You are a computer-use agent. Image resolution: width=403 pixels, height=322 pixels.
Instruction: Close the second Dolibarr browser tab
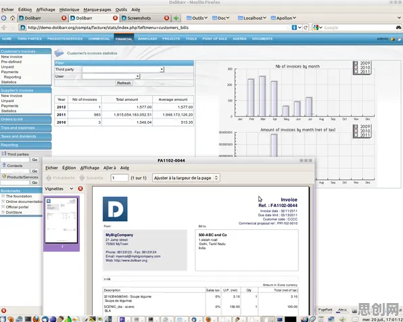(115, 18)
